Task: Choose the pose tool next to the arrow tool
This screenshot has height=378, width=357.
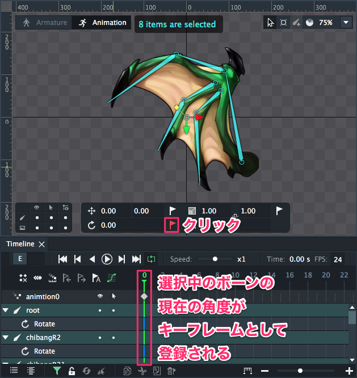Action: (x=283, y=23)
